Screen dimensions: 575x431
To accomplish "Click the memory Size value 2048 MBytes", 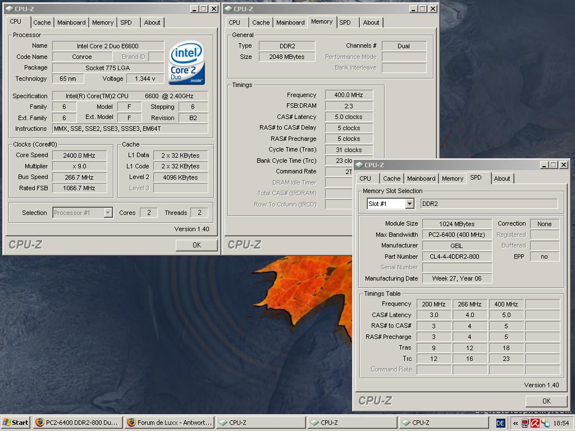I will 287,57.
